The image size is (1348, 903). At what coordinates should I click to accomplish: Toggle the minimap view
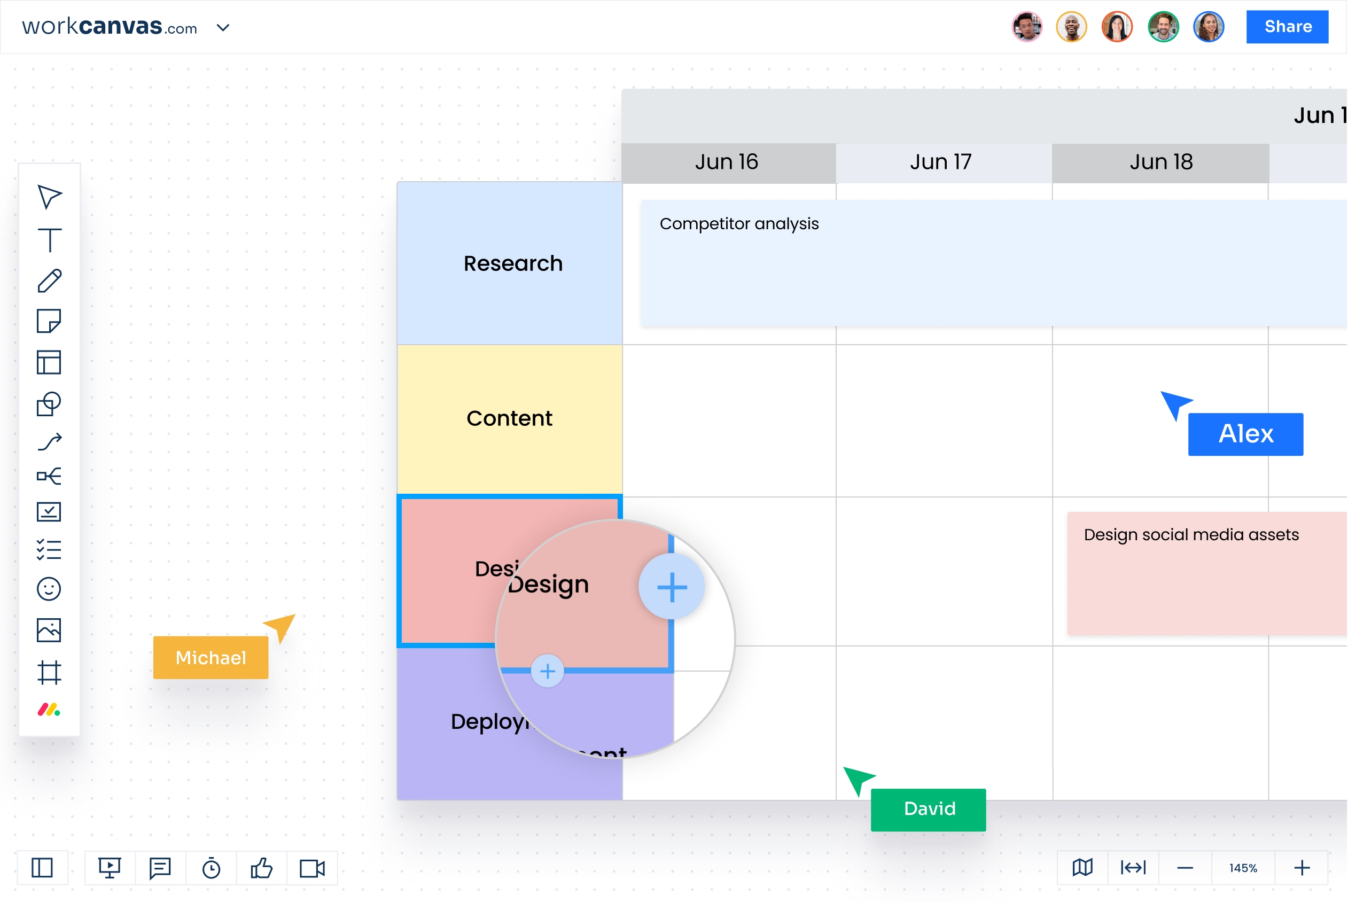pyautogui.click(x=1083, y=868)
